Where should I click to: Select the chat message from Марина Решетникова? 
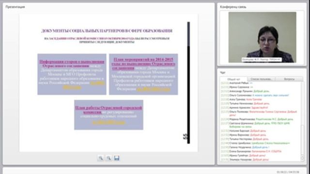pyautogui.click(x=257, y=119)
